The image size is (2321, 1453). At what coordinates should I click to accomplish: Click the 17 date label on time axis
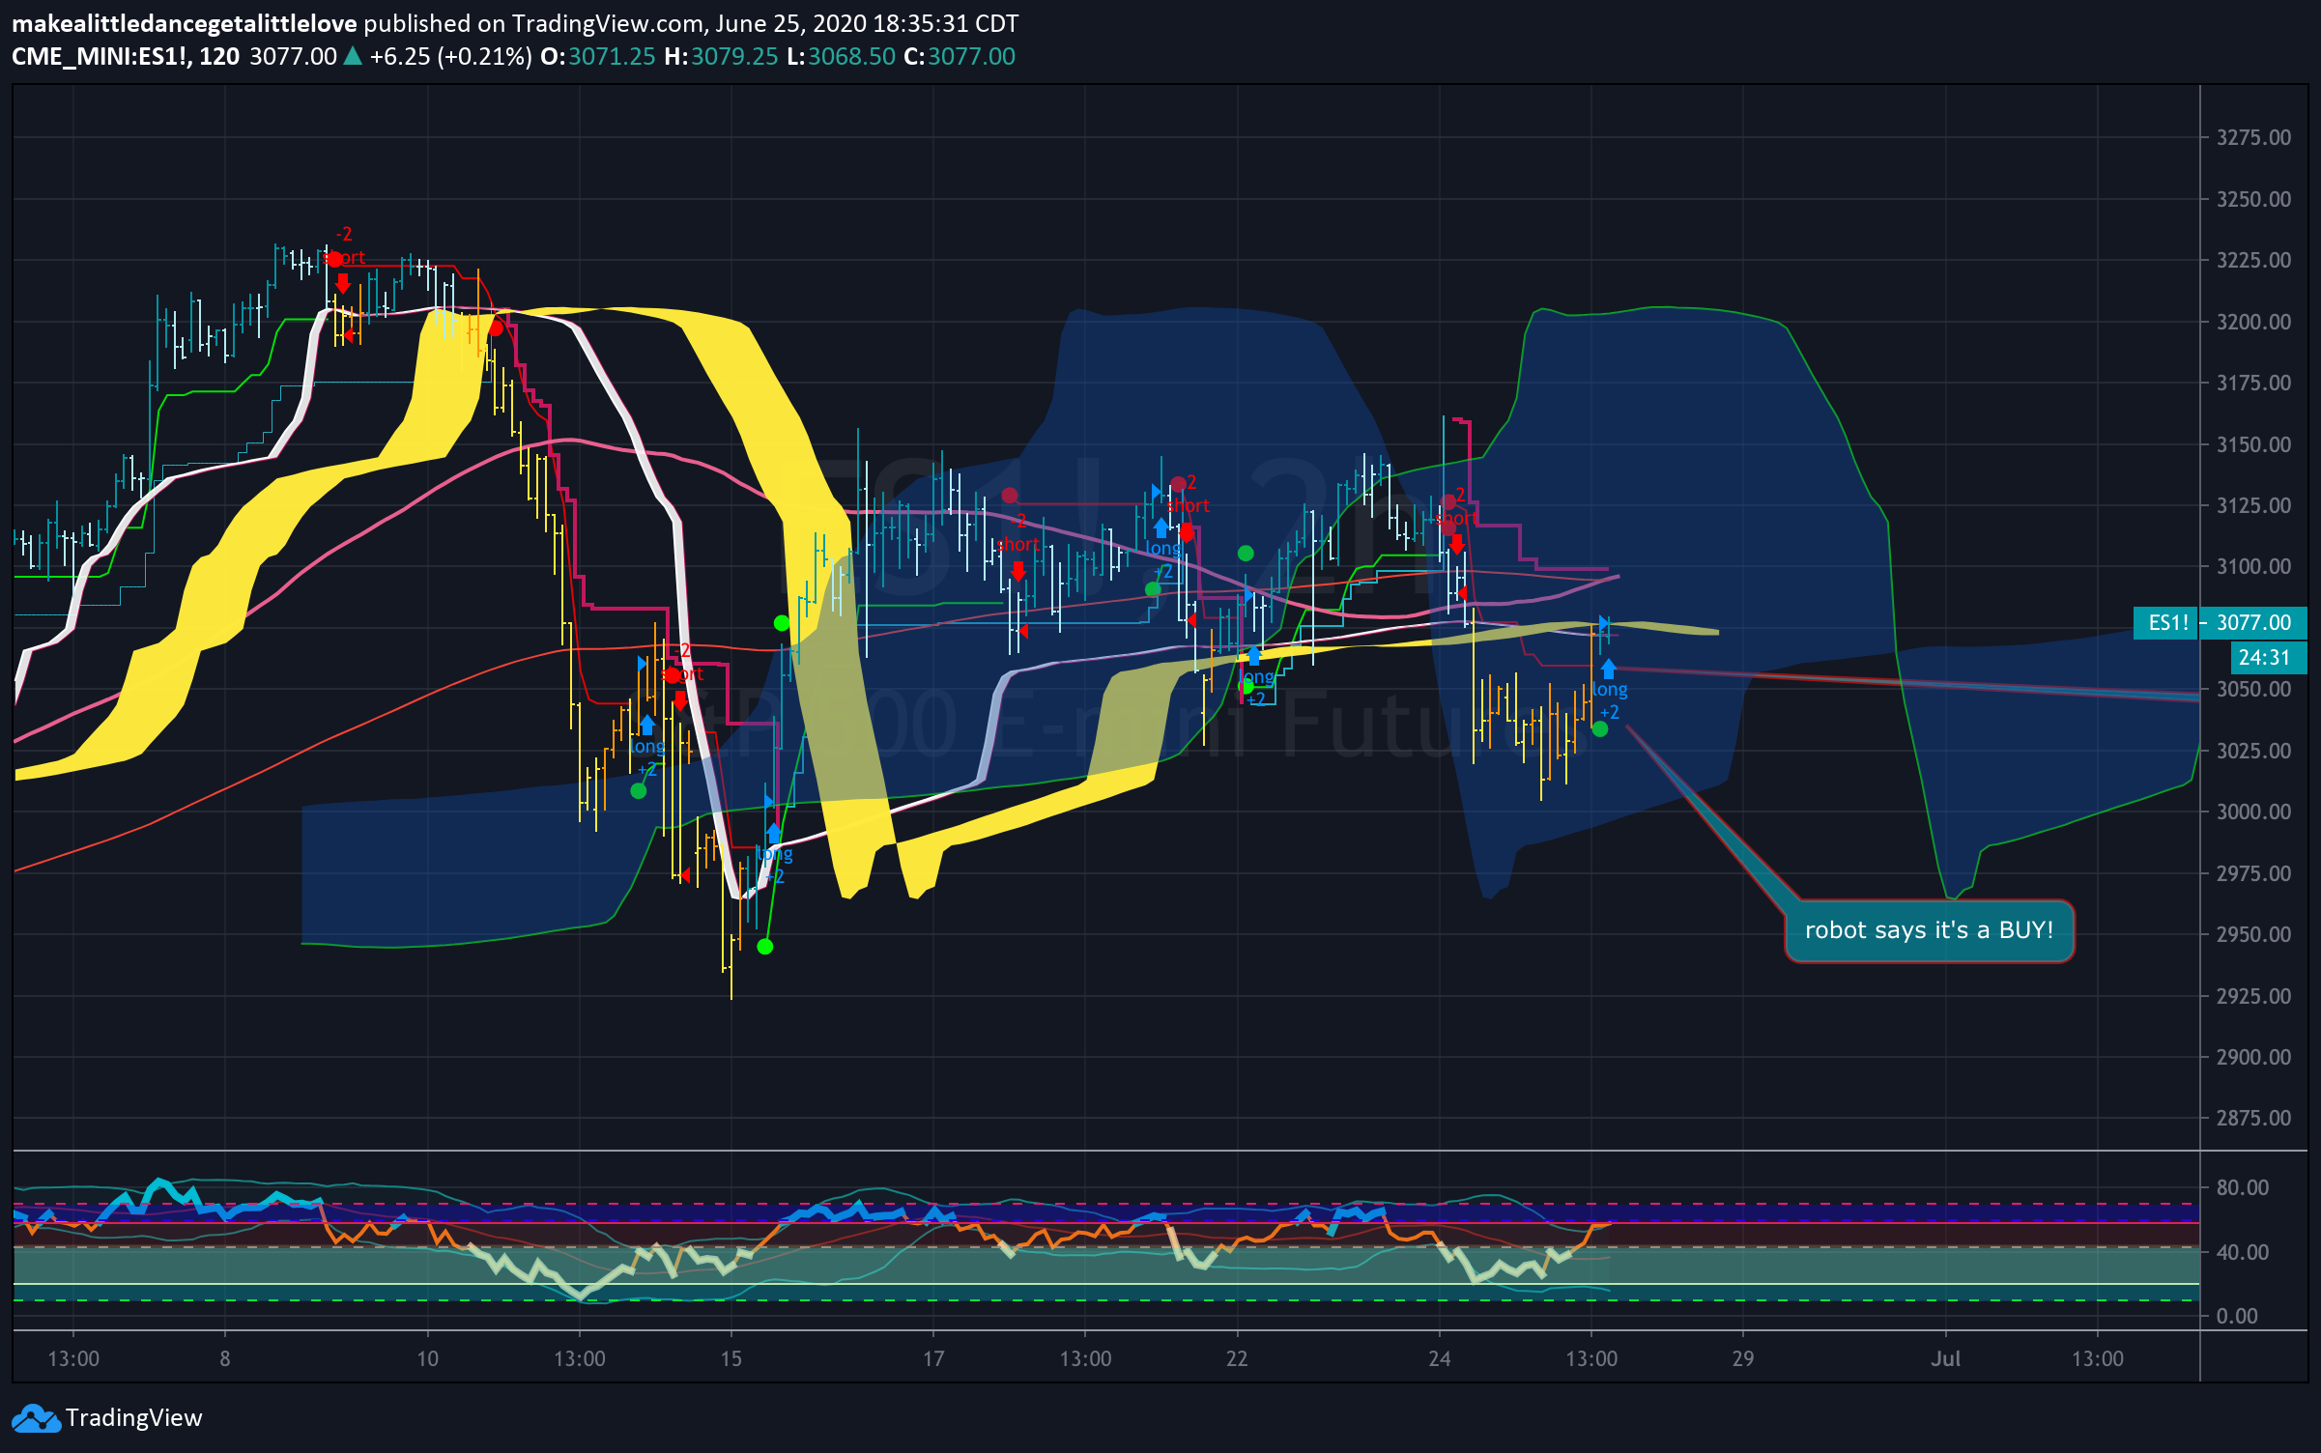point(932,1358)
